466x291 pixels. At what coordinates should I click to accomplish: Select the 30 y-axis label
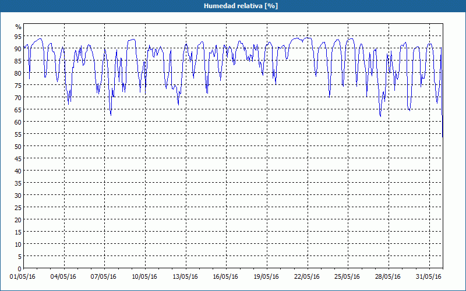coord(18,196)
